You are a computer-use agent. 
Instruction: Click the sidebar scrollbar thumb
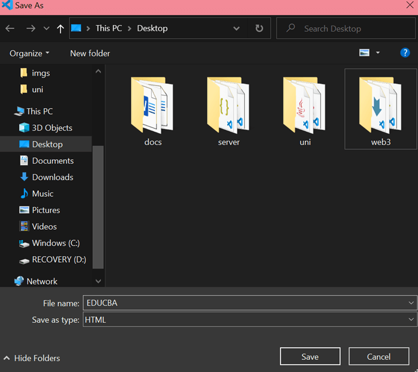point(98,207)
